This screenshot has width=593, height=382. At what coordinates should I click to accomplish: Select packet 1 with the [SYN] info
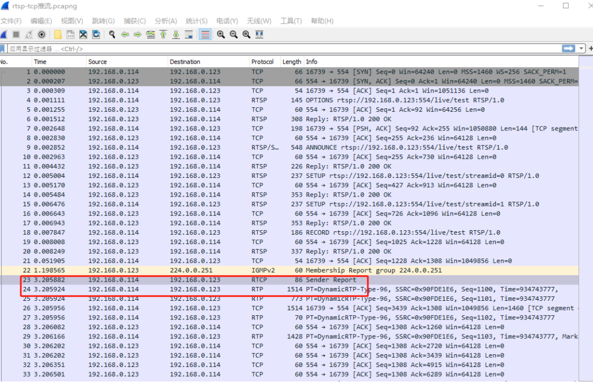(x=290, y=72)
